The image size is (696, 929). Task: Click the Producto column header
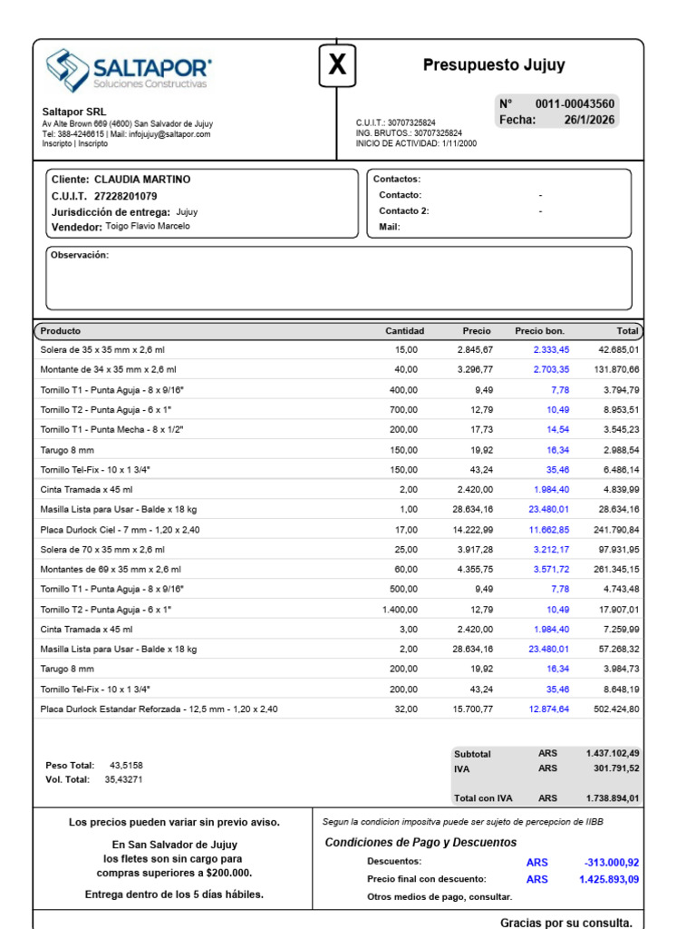(61, 331)
